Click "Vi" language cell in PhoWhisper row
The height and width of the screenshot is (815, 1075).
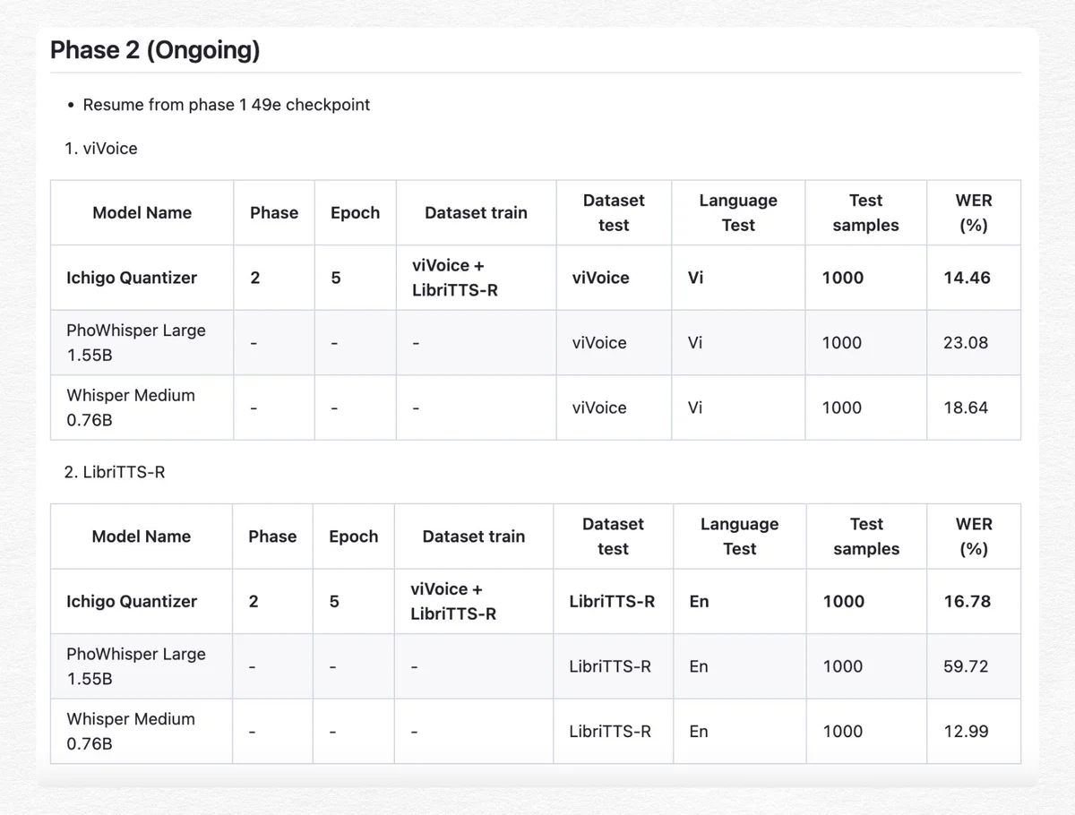[x=695, y=342]
